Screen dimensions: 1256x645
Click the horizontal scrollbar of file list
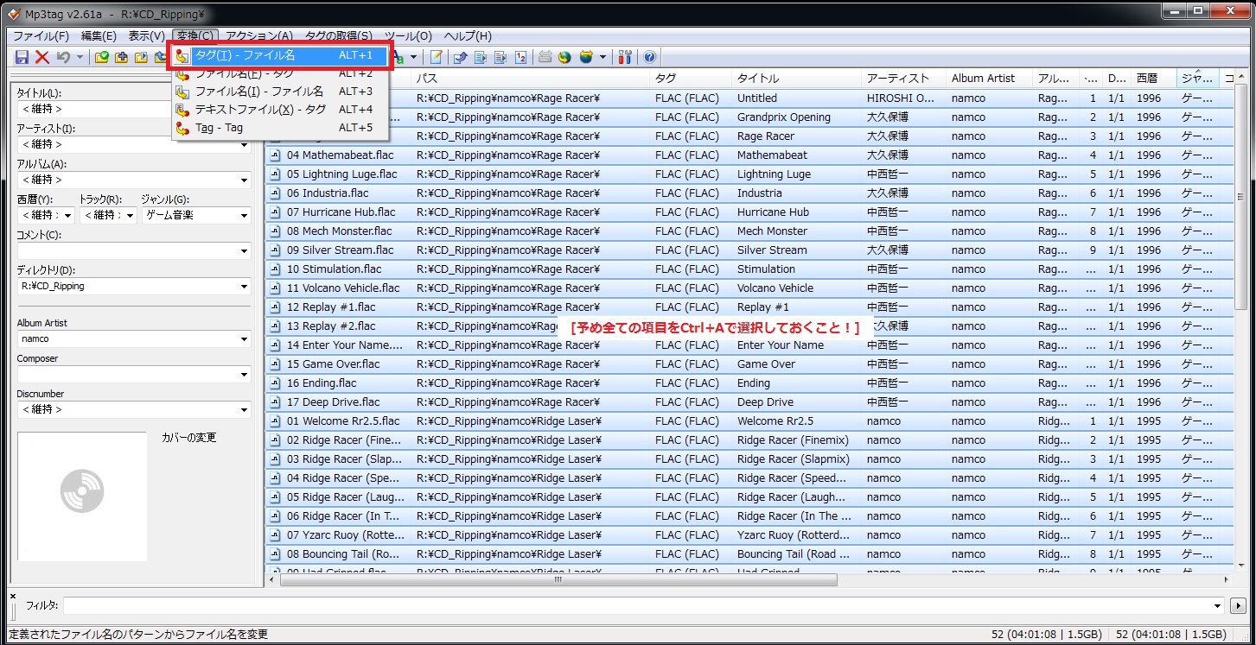click(749, 580)
